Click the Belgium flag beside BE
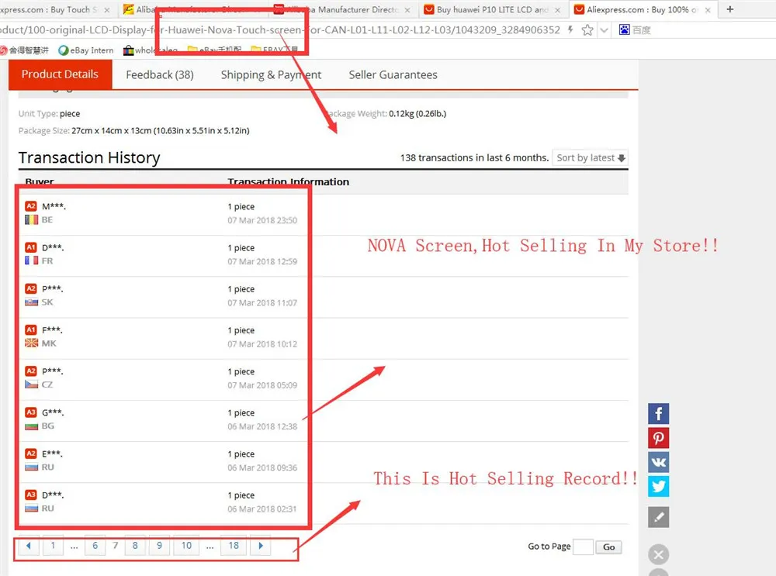 (x=31, y=219)
